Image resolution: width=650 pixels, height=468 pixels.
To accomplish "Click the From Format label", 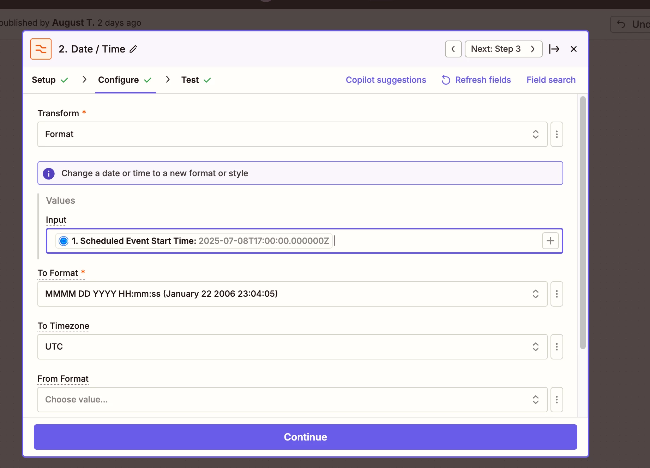I will point(63,379).
